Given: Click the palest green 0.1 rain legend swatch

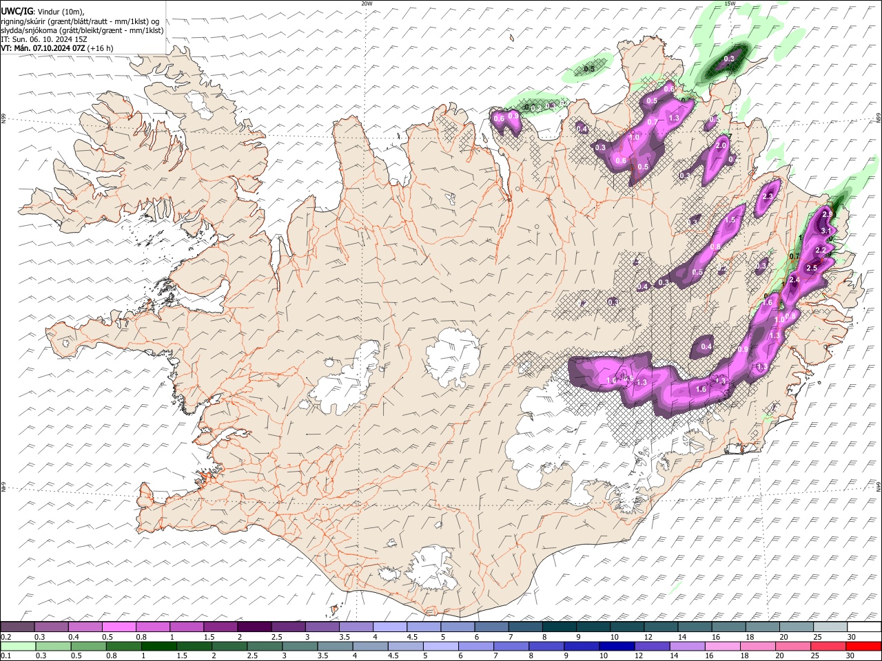Looking at the screenshot, I should tap(17, 647).
